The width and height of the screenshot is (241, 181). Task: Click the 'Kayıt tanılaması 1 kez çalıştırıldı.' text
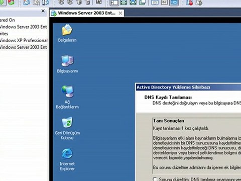[181, 129]
